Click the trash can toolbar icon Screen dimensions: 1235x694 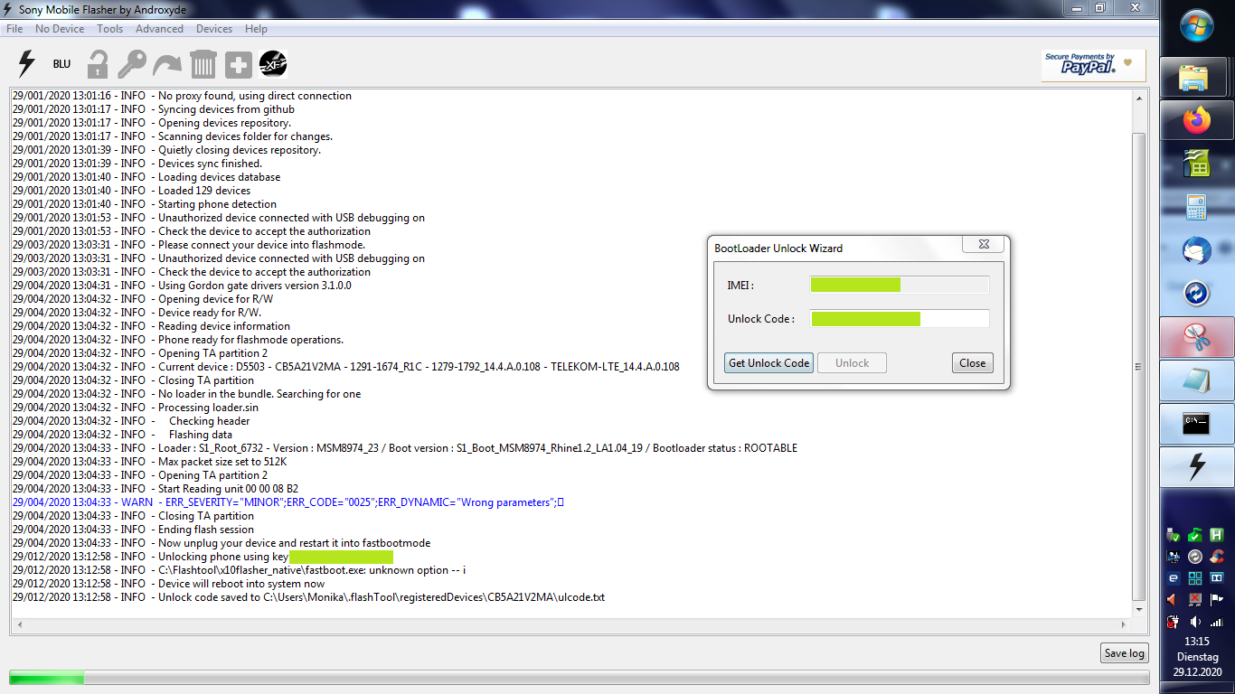point(203,64)
